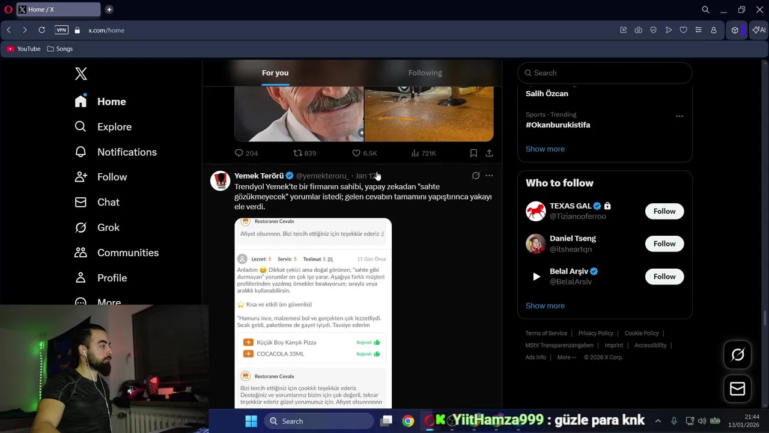Toggle Opera VPN badge
769x433 pixels.
coord(61,30)
